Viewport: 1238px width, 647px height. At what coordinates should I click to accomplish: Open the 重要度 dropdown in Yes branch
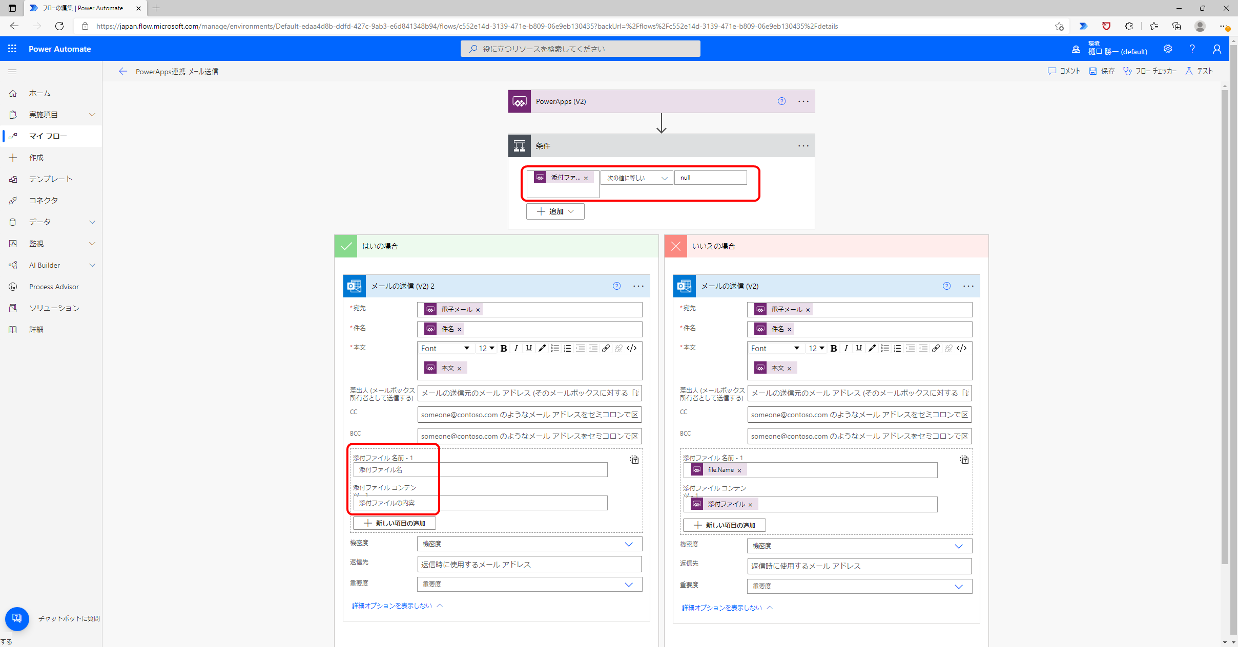(x=530, y=584)
